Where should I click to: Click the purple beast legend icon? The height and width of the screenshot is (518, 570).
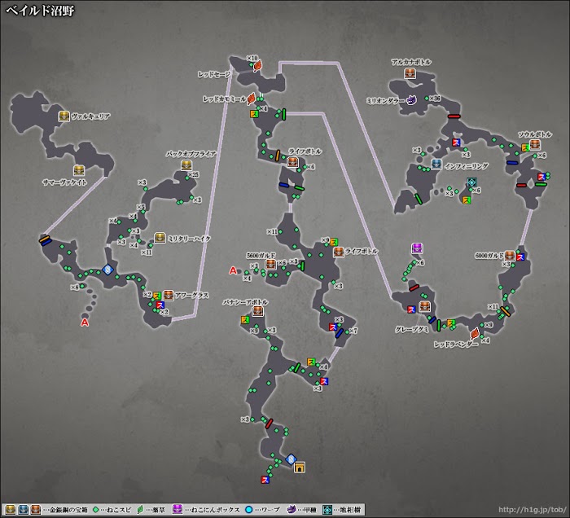coord(292,509)
